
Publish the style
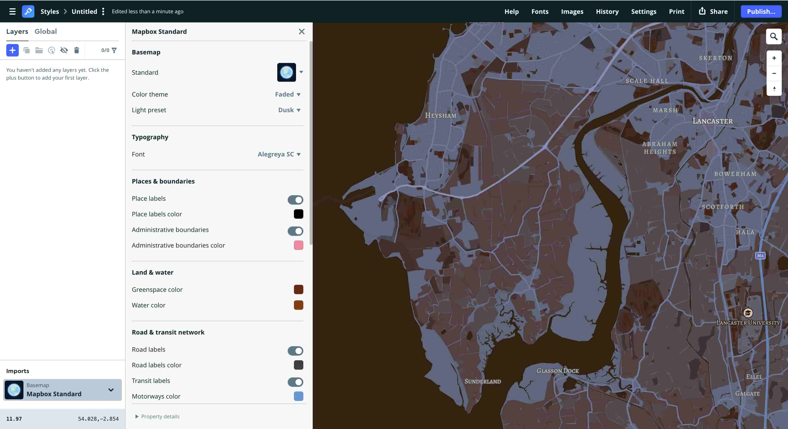point(761,11)
